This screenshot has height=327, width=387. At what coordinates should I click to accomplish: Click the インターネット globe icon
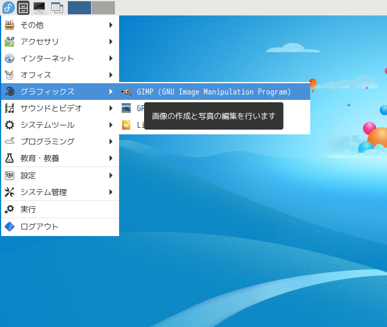click(x=10, y=58)
